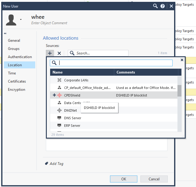The width and height of the screenshot is (196, 187).
Task: Open the General tab
Action: point(14,41)
